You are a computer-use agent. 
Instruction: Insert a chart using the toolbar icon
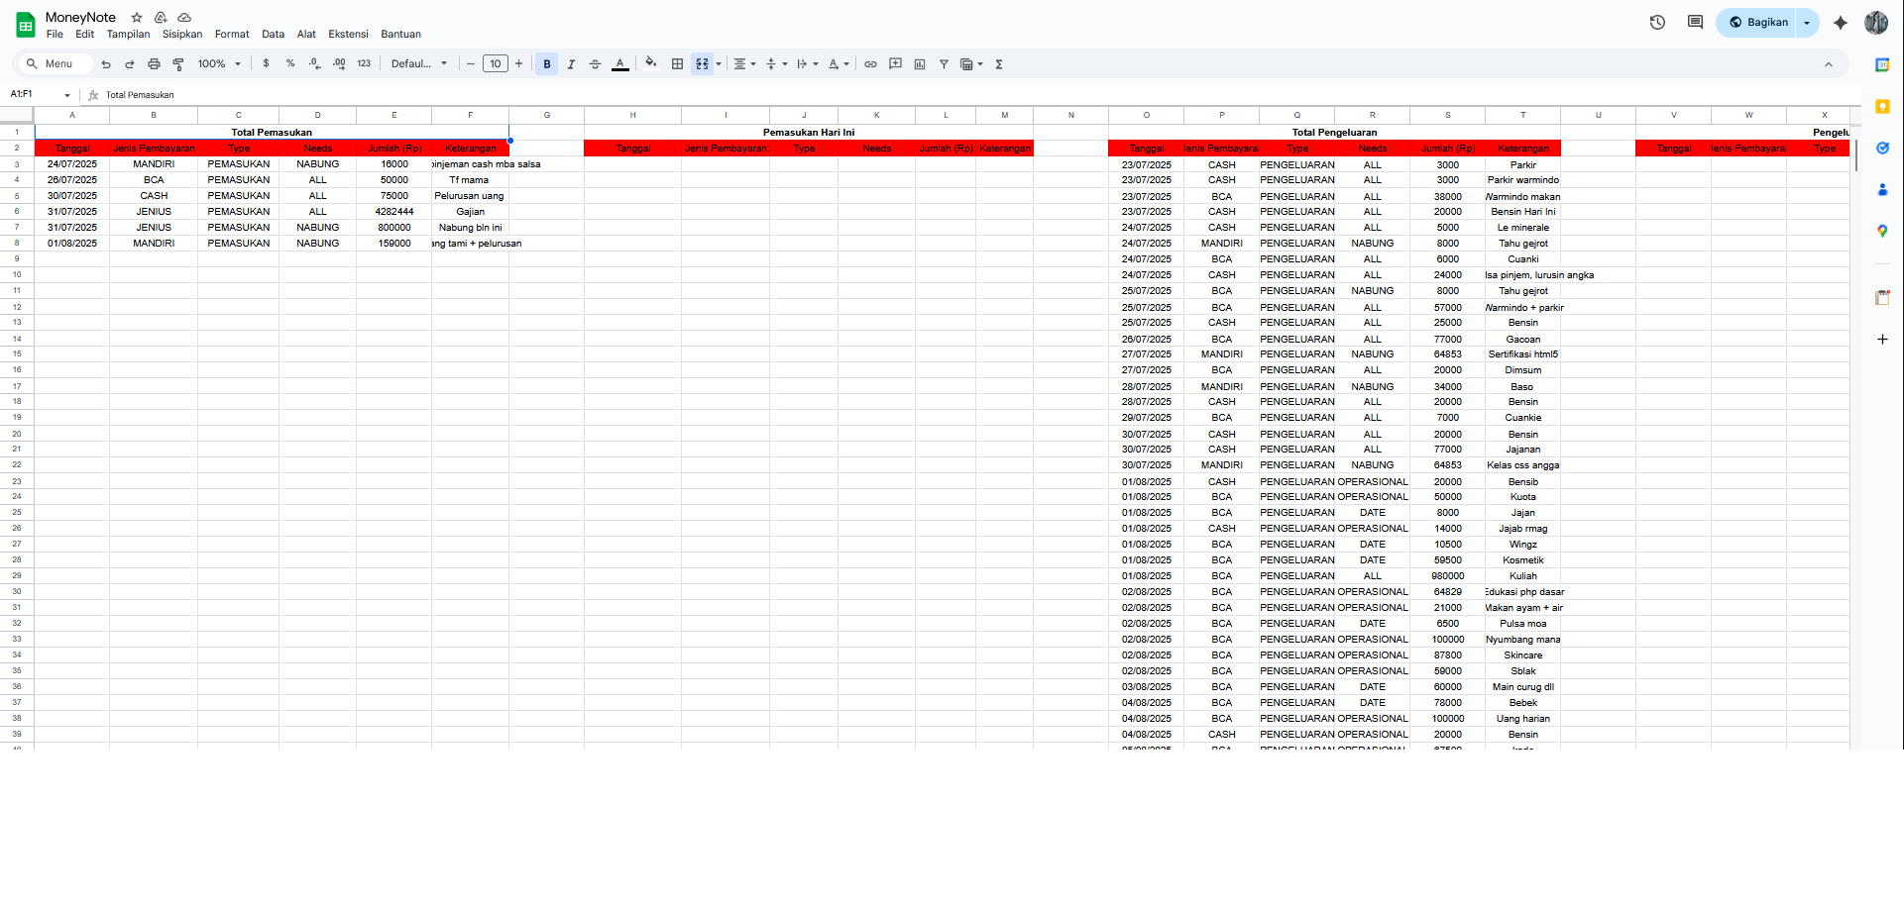click(920, 64)
